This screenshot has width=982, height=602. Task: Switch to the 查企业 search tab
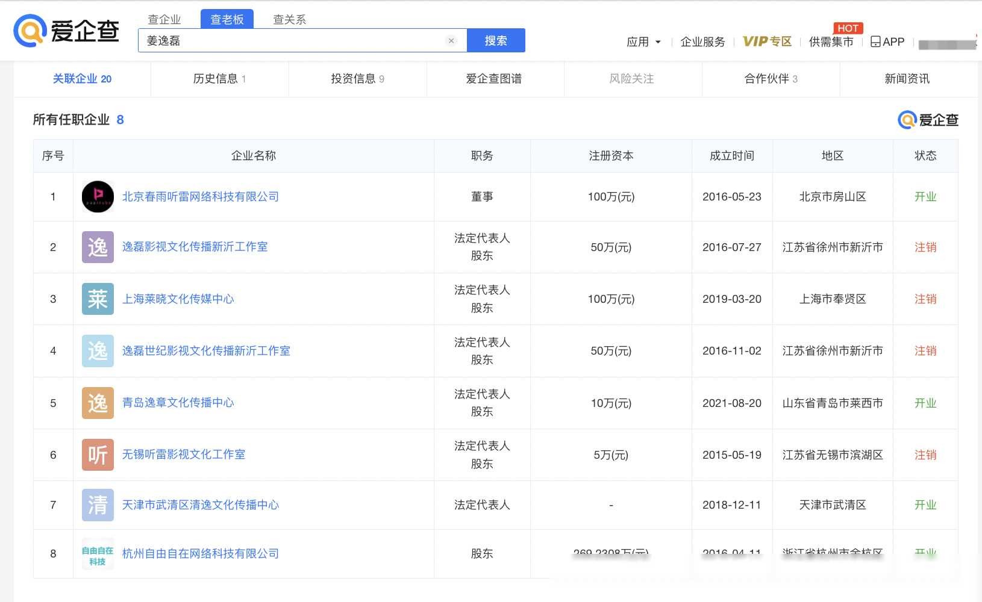coord(164,19)
